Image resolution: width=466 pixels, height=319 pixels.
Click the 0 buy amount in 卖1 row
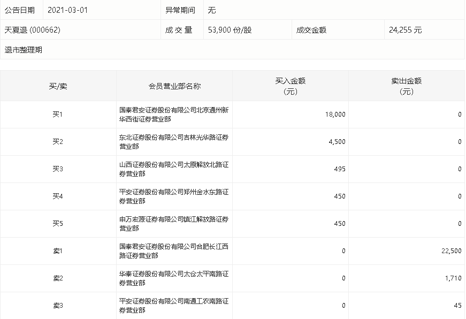click(343, 251)
